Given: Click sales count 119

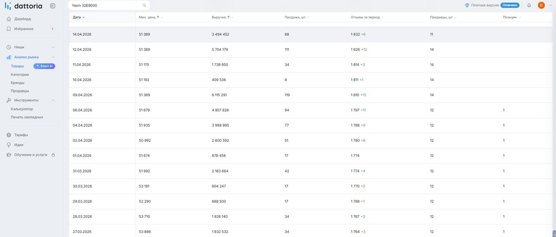Looking at the screenshot, I should pyautogui.click(x=287, y=95).
